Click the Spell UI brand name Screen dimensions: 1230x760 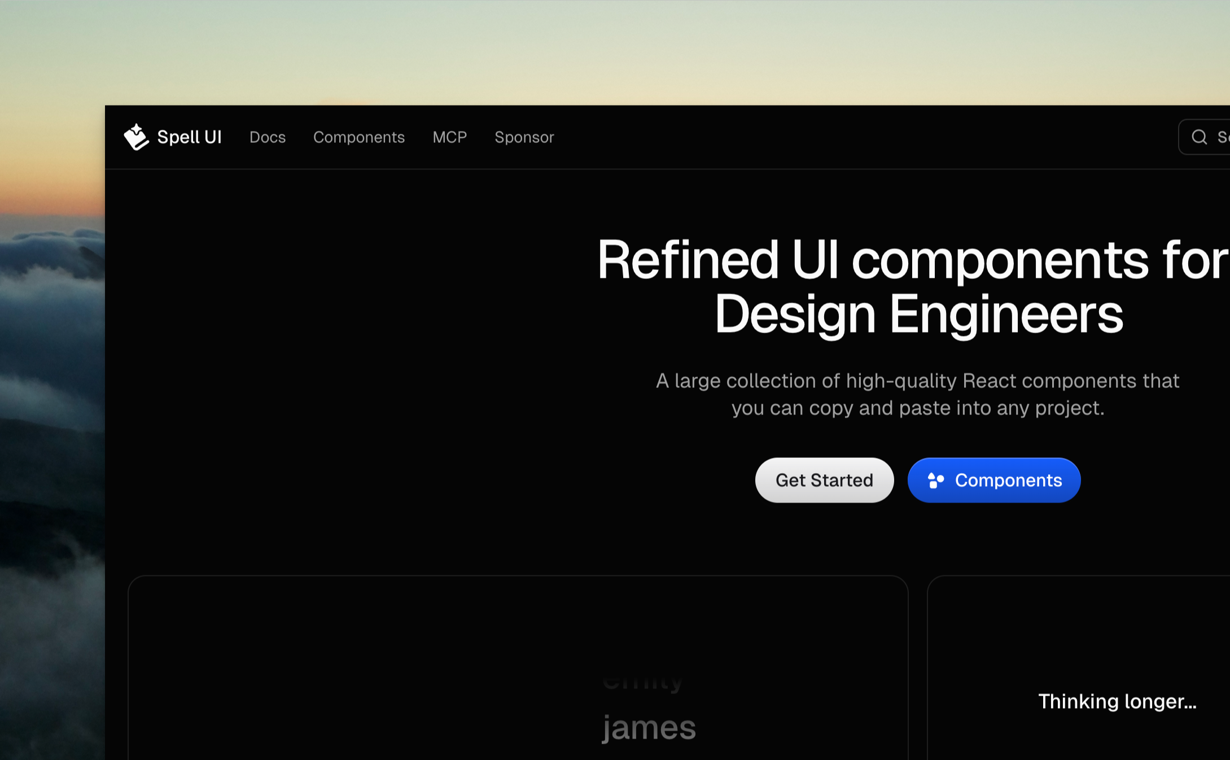(189, 137)
